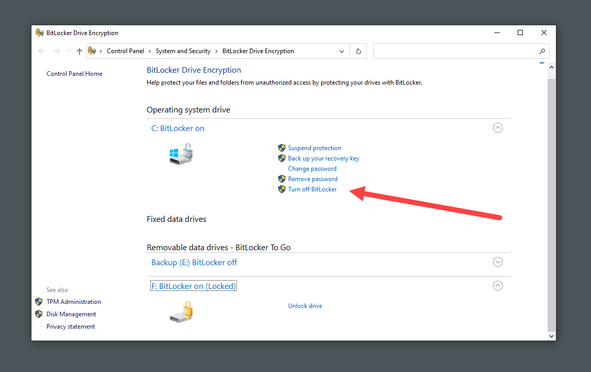Open Control Panel Home
Image resolution: width=591 pixels, height=372 pixels.
click(74, 73)
